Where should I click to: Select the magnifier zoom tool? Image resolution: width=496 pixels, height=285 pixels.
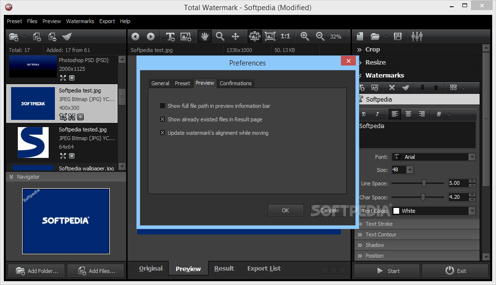(220, 37)
